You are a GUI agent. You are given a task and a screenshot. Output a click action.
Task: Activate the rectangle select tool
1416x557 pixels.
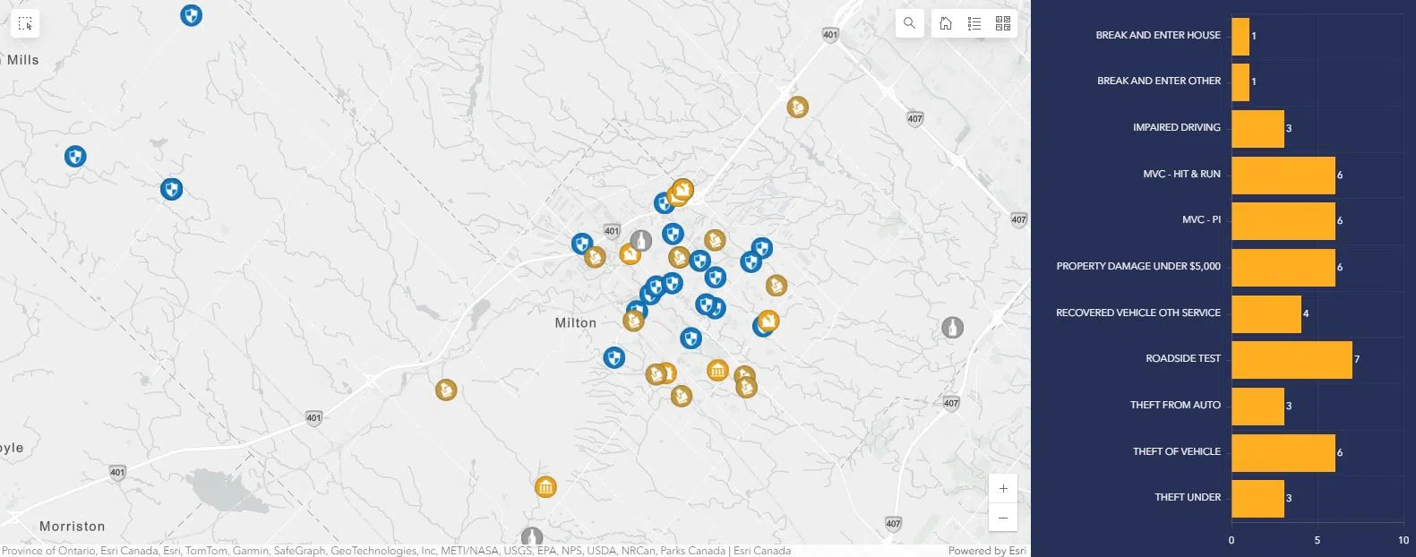(x=25, y=24)
